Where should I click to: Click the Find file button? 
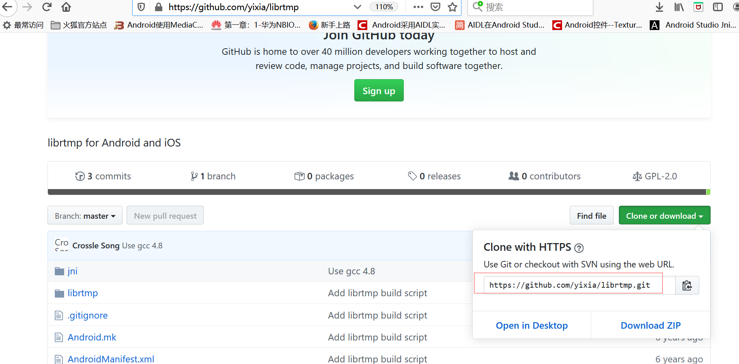point(591,215)
